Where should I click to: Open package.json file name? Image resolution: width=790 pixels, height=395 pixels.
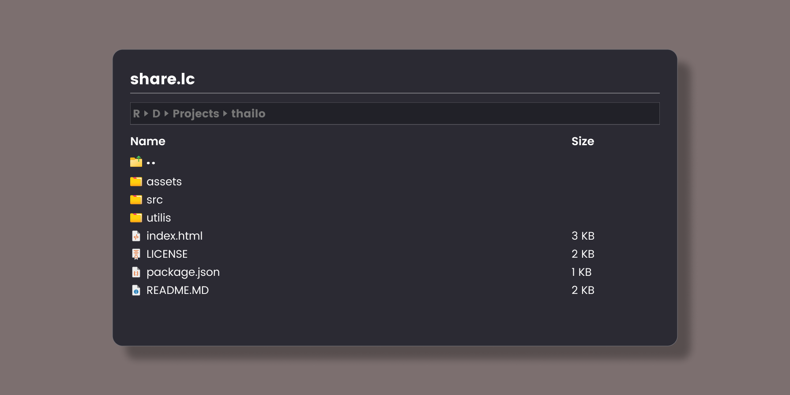pos(183,272)
